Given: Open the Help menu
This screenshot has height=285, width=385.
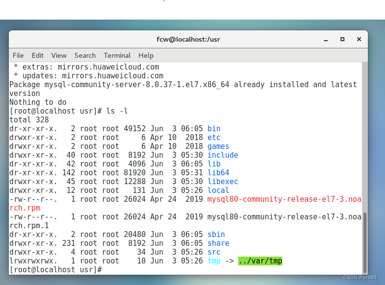Looking at the screenshot, I should click(146, 55).
